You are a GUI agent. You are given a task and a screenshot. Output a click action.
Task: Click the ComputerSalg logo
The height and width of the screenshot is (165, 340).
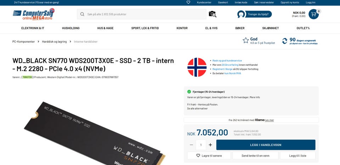point(34,14)
